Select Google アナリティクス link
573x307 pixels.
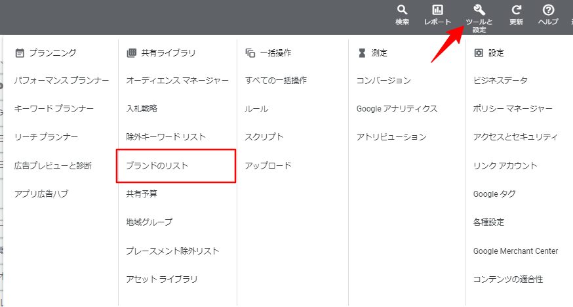click(x=397, y=109)
